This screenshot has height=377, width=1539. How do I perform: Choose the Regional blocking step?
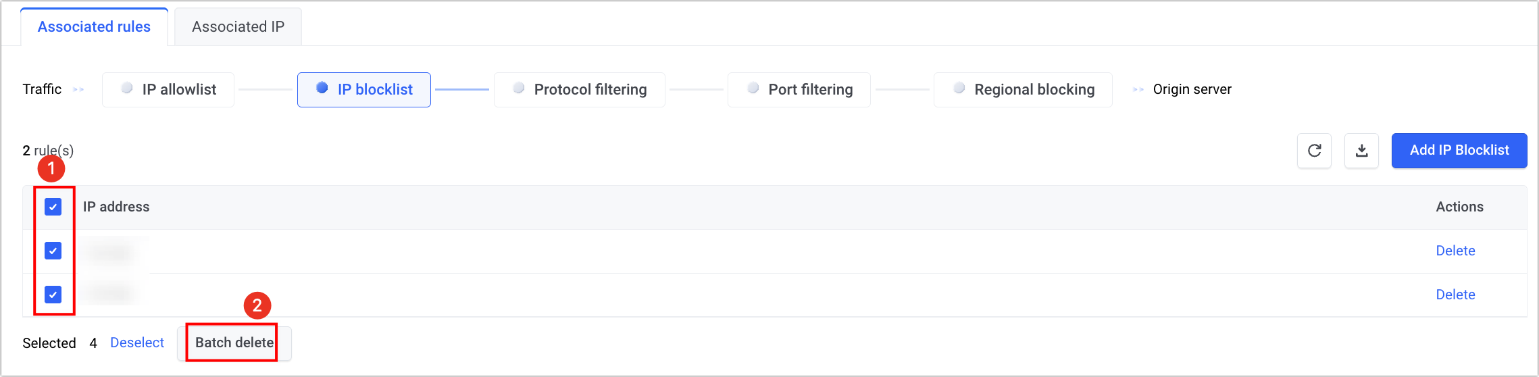(x=1023, y=90)
